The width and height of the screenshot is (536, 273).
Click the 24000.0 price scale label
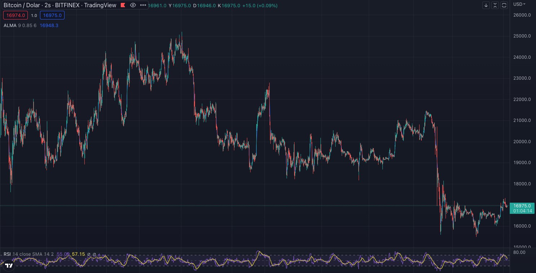click(522, 57)
